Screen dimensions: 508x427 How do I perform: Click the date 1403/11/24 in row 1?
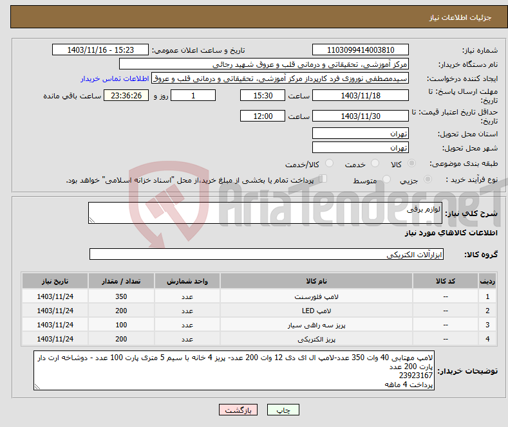[55, 296]
